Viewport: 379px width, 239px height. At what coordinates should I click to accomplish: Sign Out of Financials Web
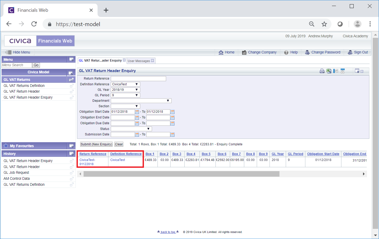point(358,52)
